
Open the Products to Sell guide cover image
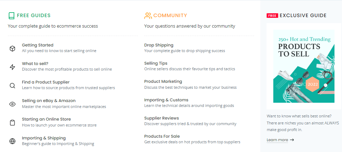304,66
